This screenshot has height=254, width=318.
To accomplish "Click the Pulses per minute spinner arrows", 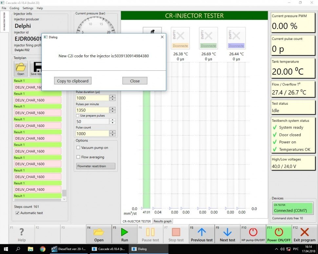I will [112, 110].
